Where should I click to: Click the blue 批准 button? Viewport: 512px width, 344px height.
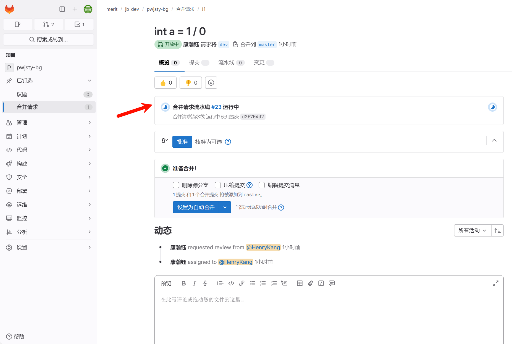pos(182,142)
